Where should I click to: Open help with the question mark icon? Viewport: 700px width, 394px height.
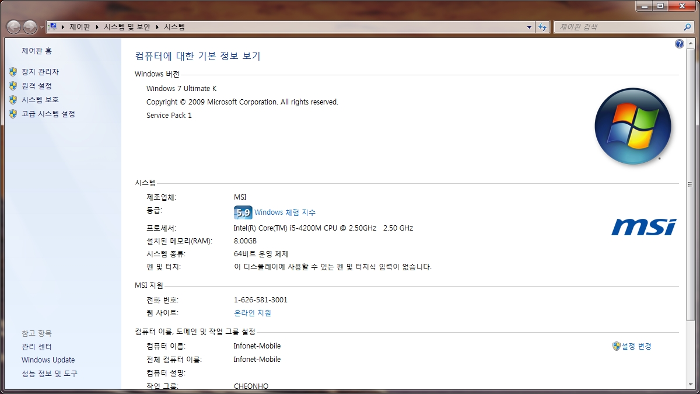(680, 44)
